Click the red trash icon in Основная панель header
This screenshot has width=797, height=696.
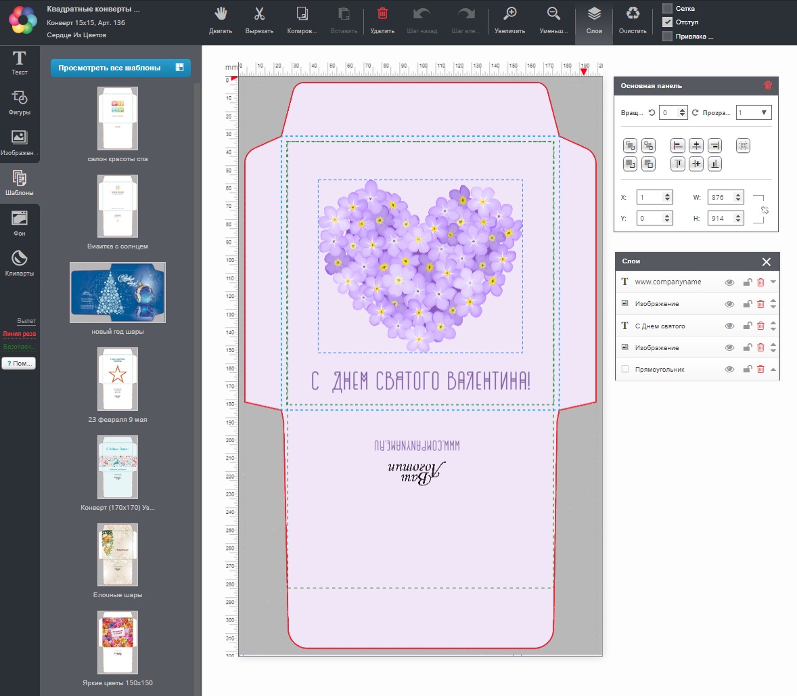click(x=768, y=85)
